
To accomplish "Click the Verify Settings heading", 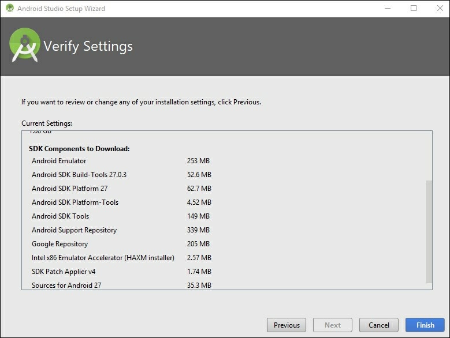I will tap(88, 46).
